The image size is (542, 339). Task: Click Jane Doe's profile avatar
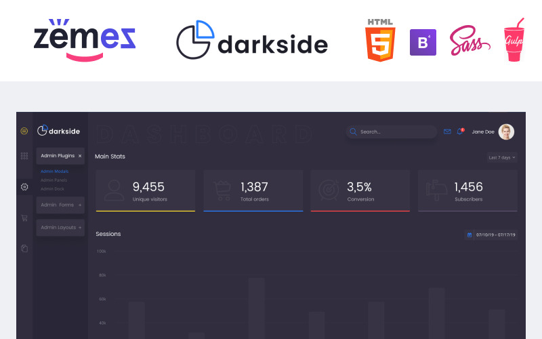(506, 132)
